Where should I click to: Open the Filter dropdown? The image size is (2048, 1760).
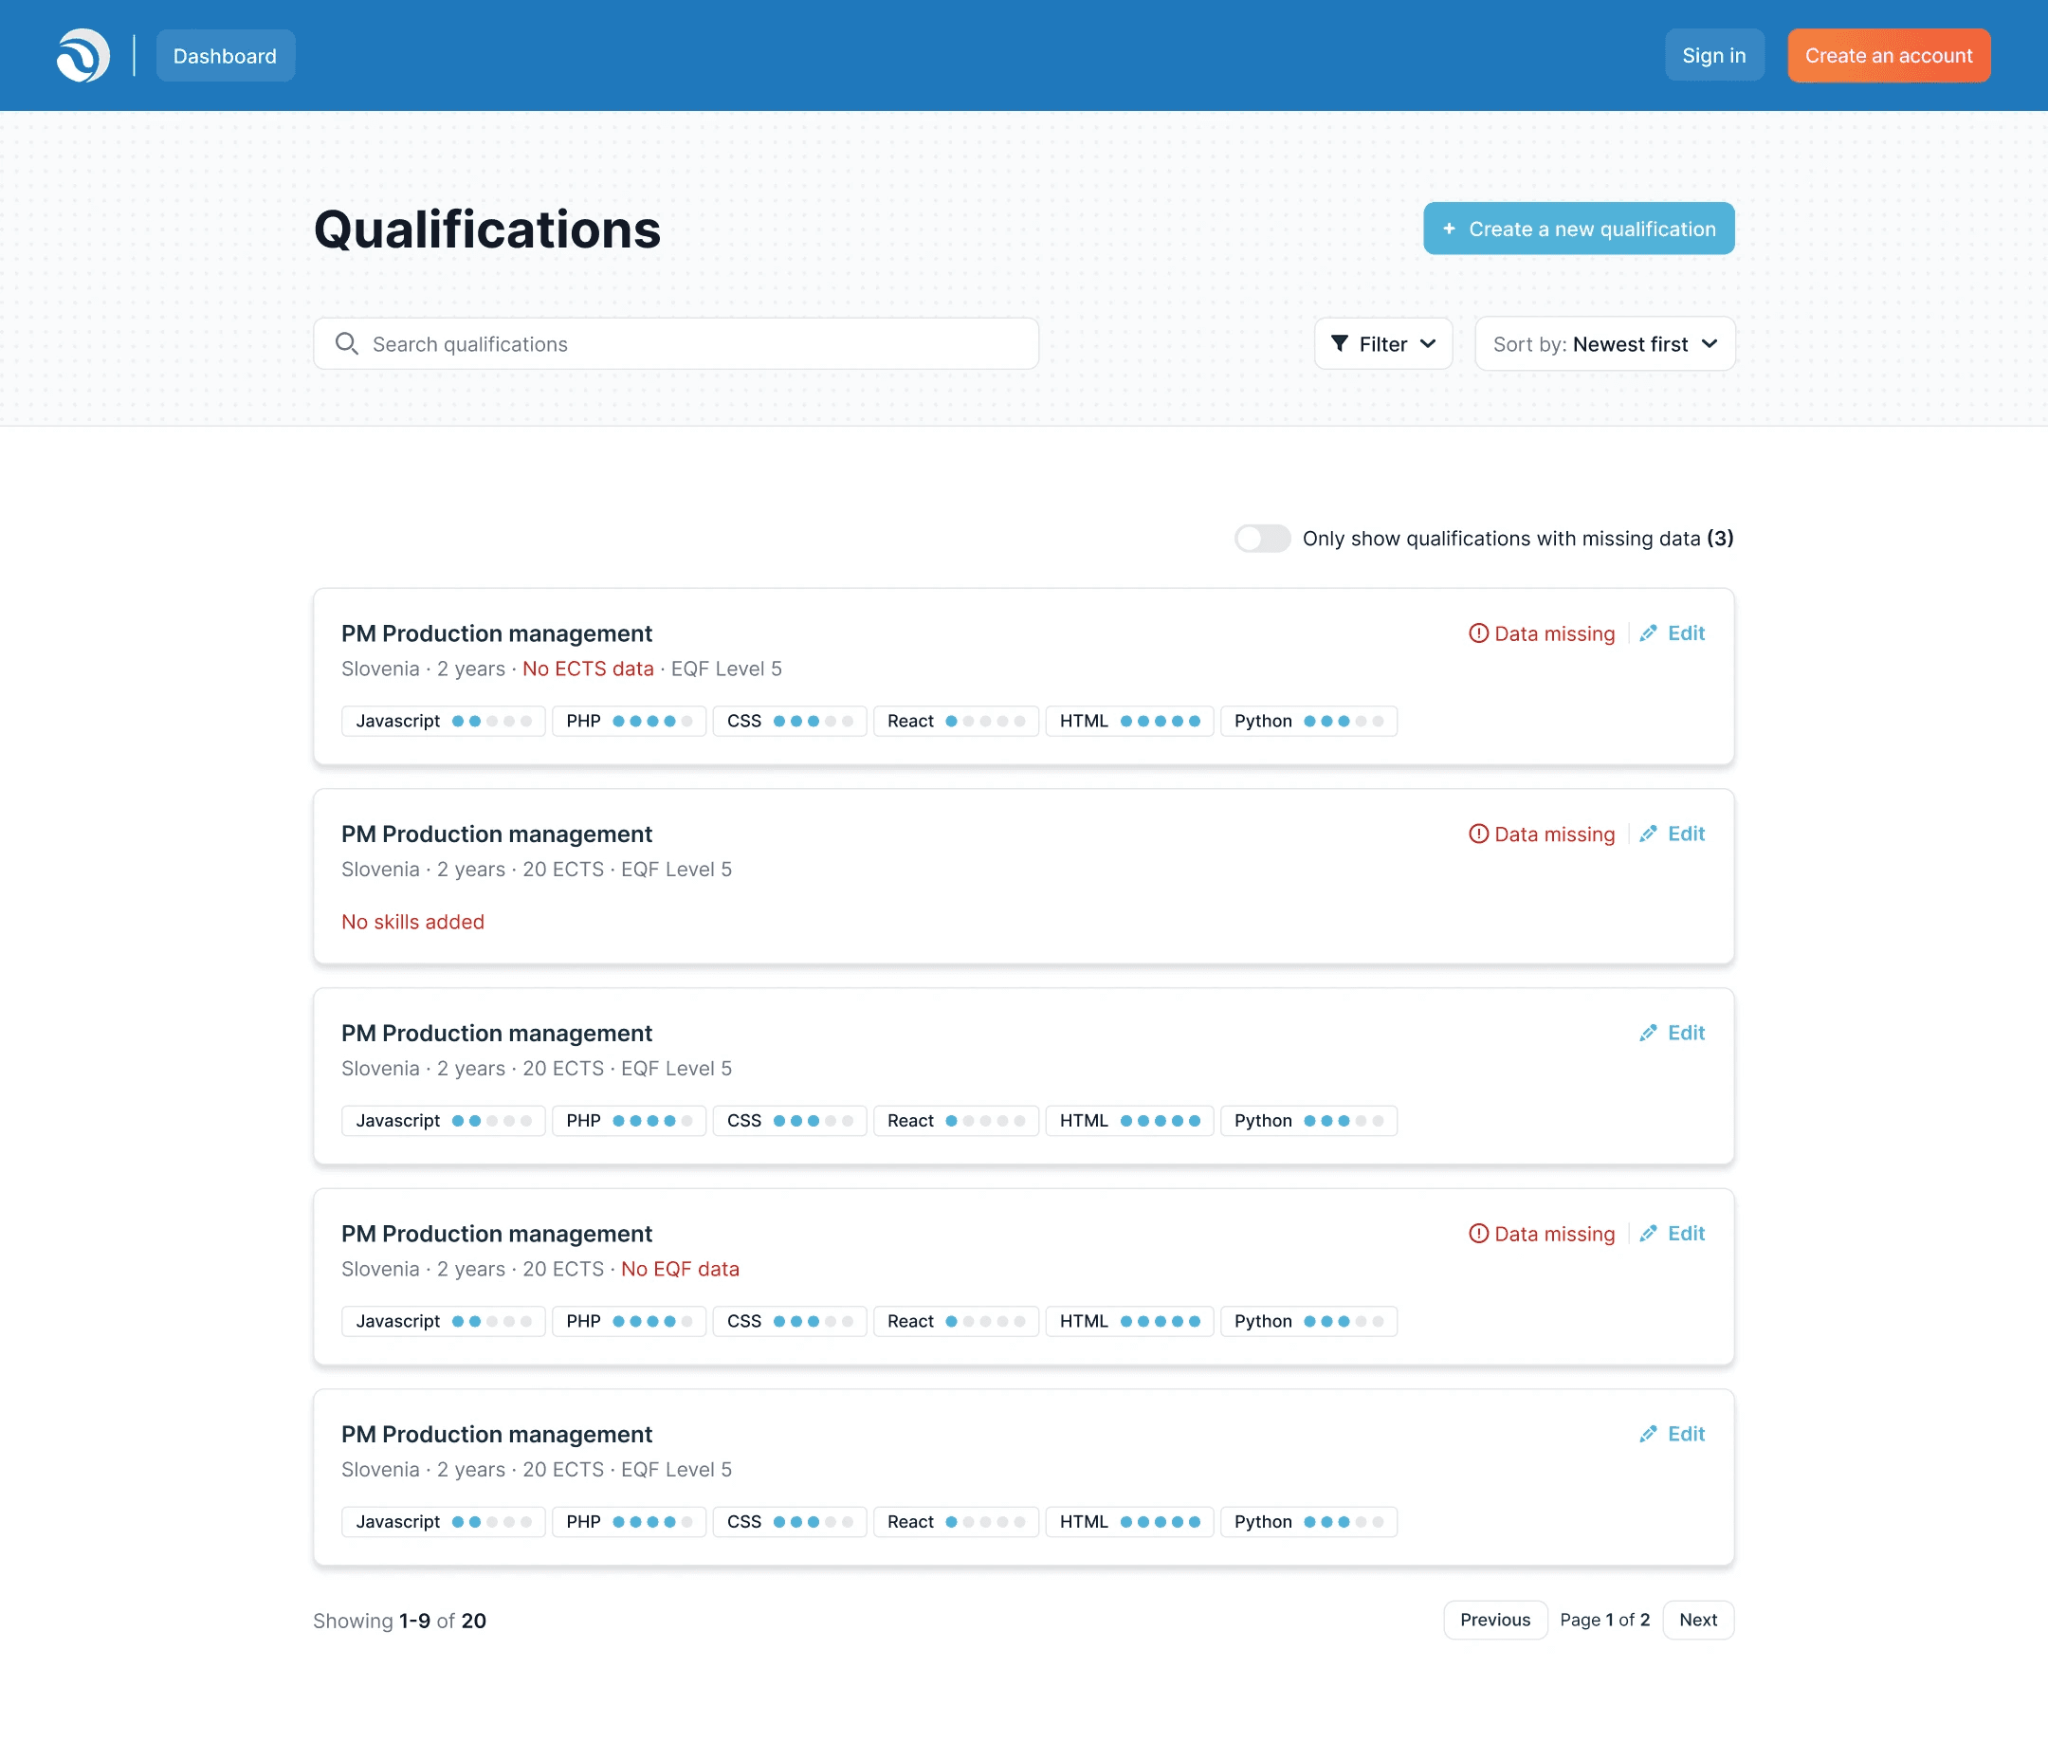(1382, 344)
